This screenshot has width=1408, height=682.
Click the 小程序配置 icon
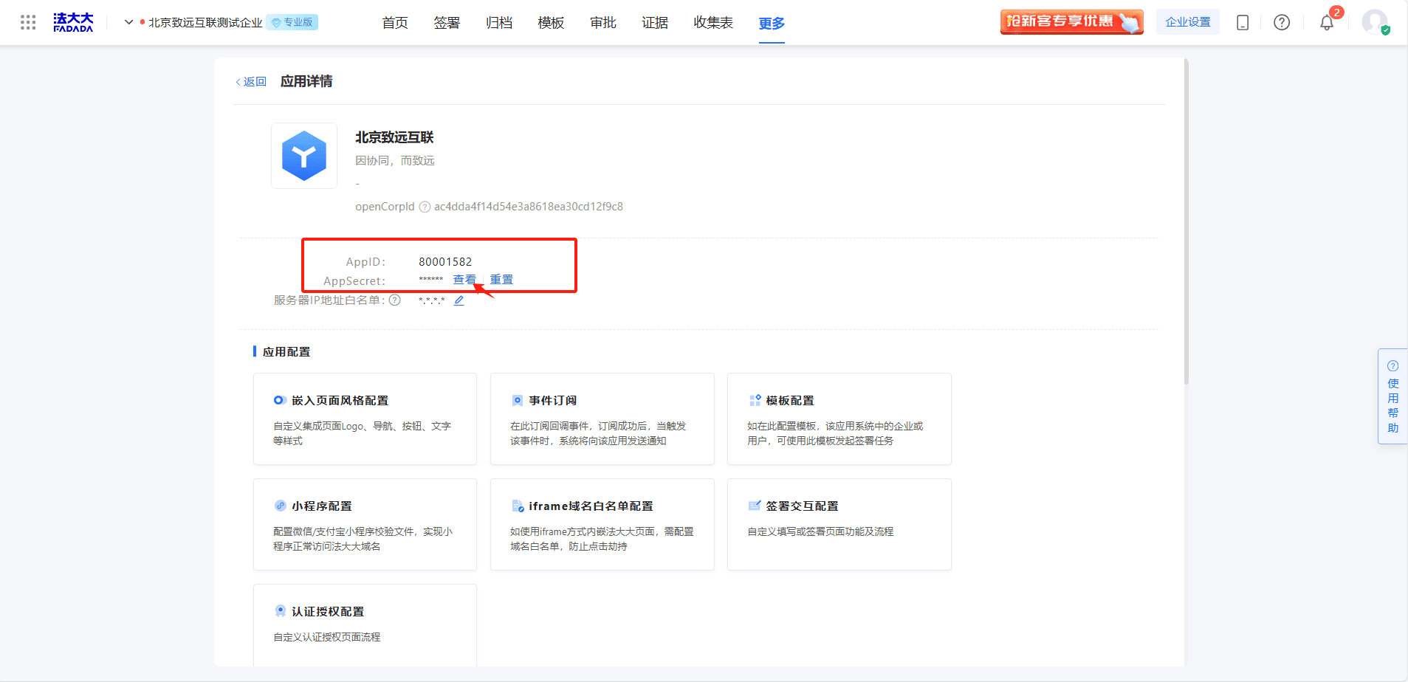coord(280,506)
